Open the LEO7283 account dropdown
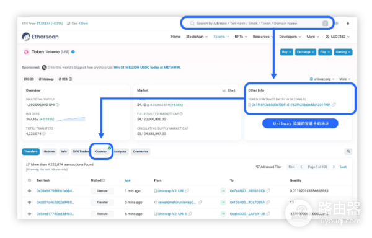This screenshot has height=238, width=372. click(x=337, y=37)
